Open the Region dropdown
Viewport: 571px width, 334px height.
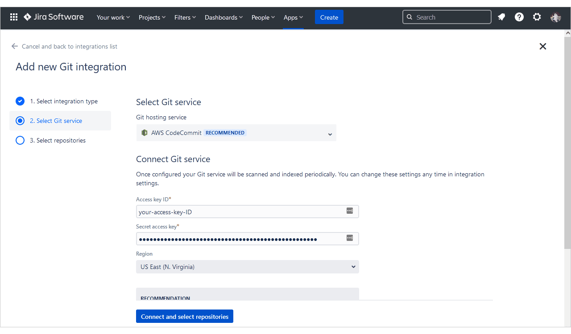point(247,267)
